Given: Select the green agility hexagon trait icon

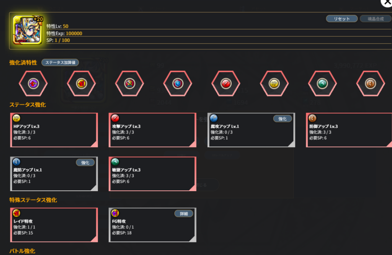Looking at the screenshot, I should coord(322,83).
